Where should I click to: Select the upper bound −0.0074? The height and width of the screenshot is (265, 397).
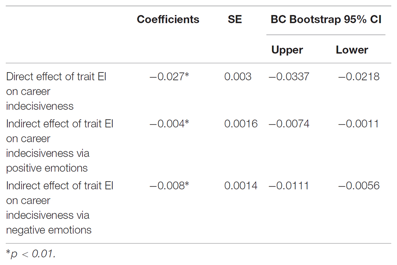click(x=288, y=124)
